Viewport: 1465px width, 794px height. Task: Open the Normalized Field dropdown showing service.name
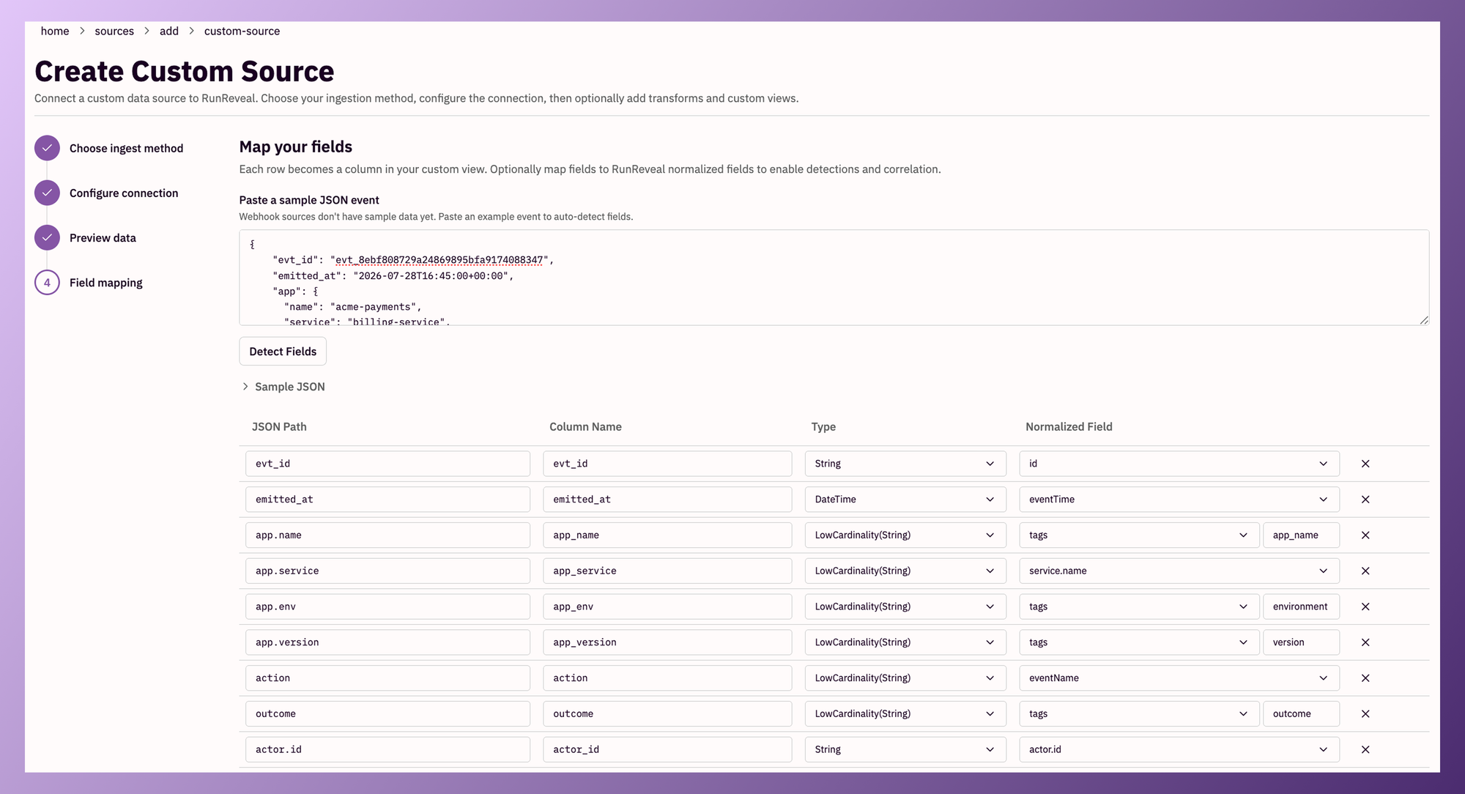[x=1179, y=571]
